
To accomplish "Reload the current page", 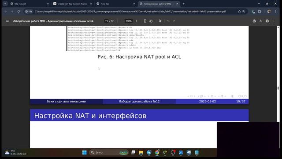I will click(x=19, y=11).
